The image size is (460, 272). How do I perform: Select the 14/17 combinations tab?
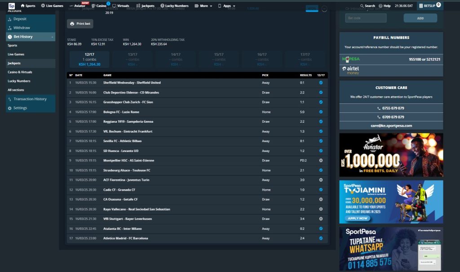pyautogui.click(x=176, y=59)
